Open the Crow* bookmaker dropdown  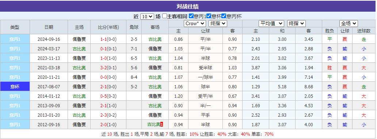coord(195,23)
